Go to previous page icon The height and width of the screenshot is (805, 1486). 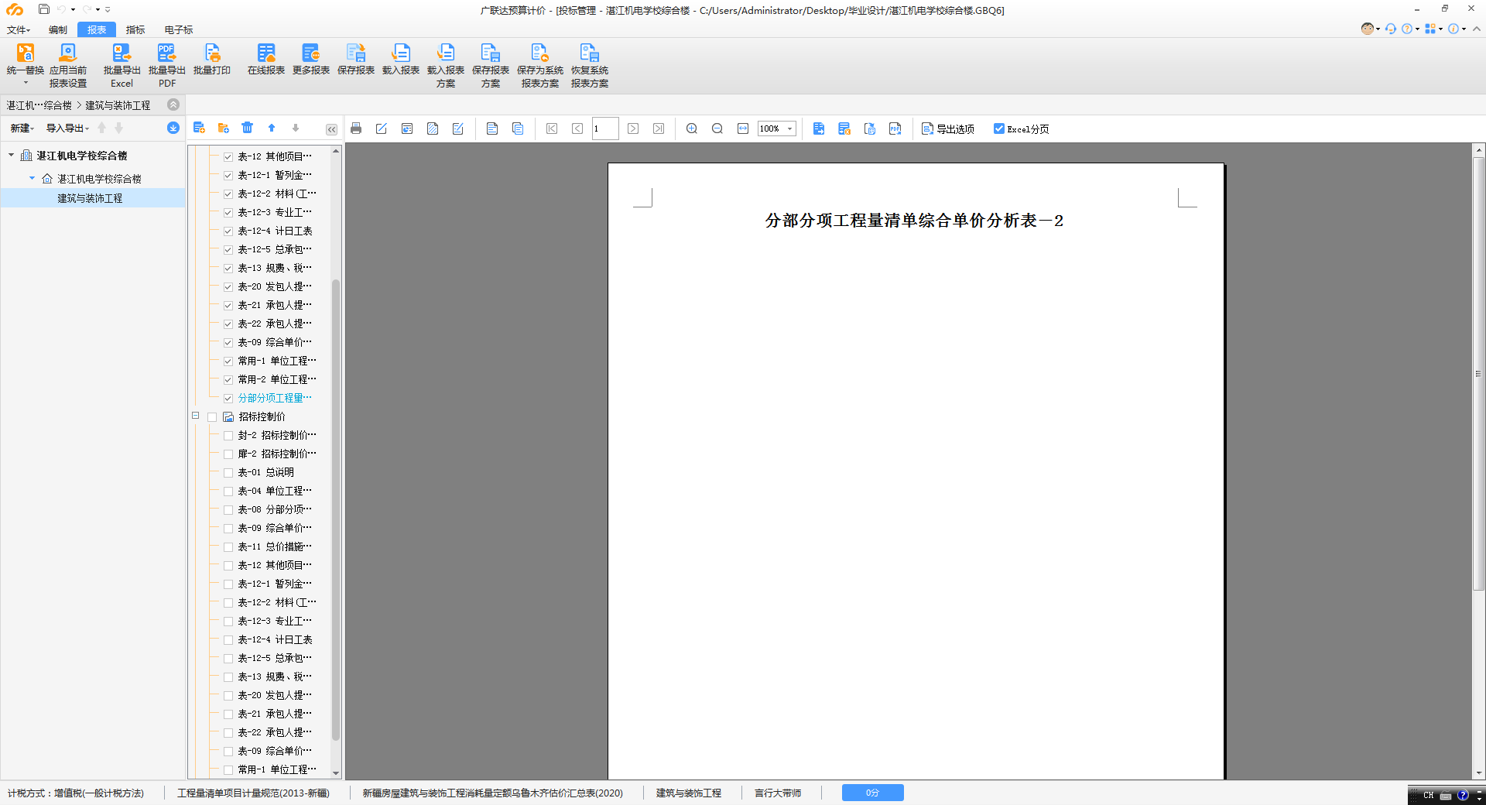577,128
